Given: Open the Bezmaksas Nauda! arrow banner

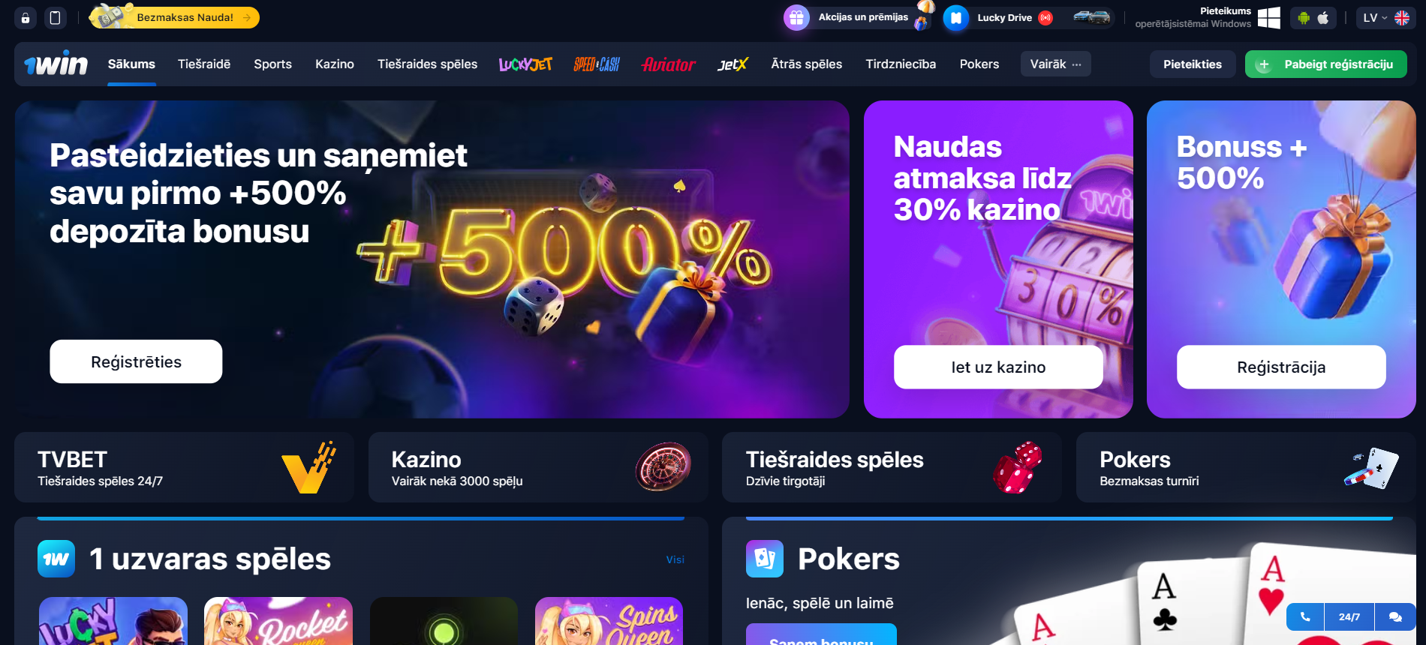Looking at the screenshot, I should [x=174, y=17].
